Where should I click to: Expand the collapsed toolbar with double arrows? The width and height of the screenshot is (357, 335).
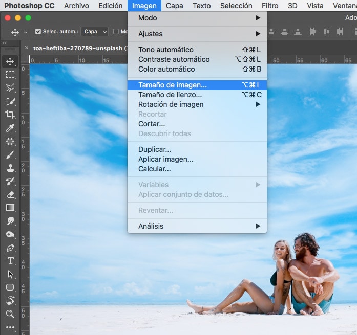click(x=5, y=43)
